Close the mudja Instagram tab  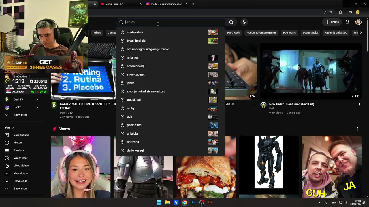(186, 4)
